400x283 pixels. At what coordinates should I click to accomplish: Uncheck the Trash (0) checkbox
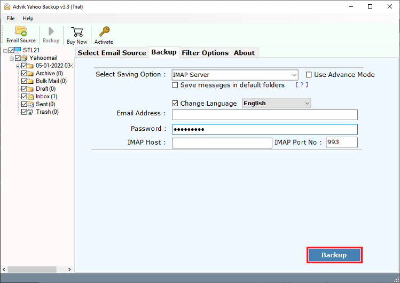(24, 112)
